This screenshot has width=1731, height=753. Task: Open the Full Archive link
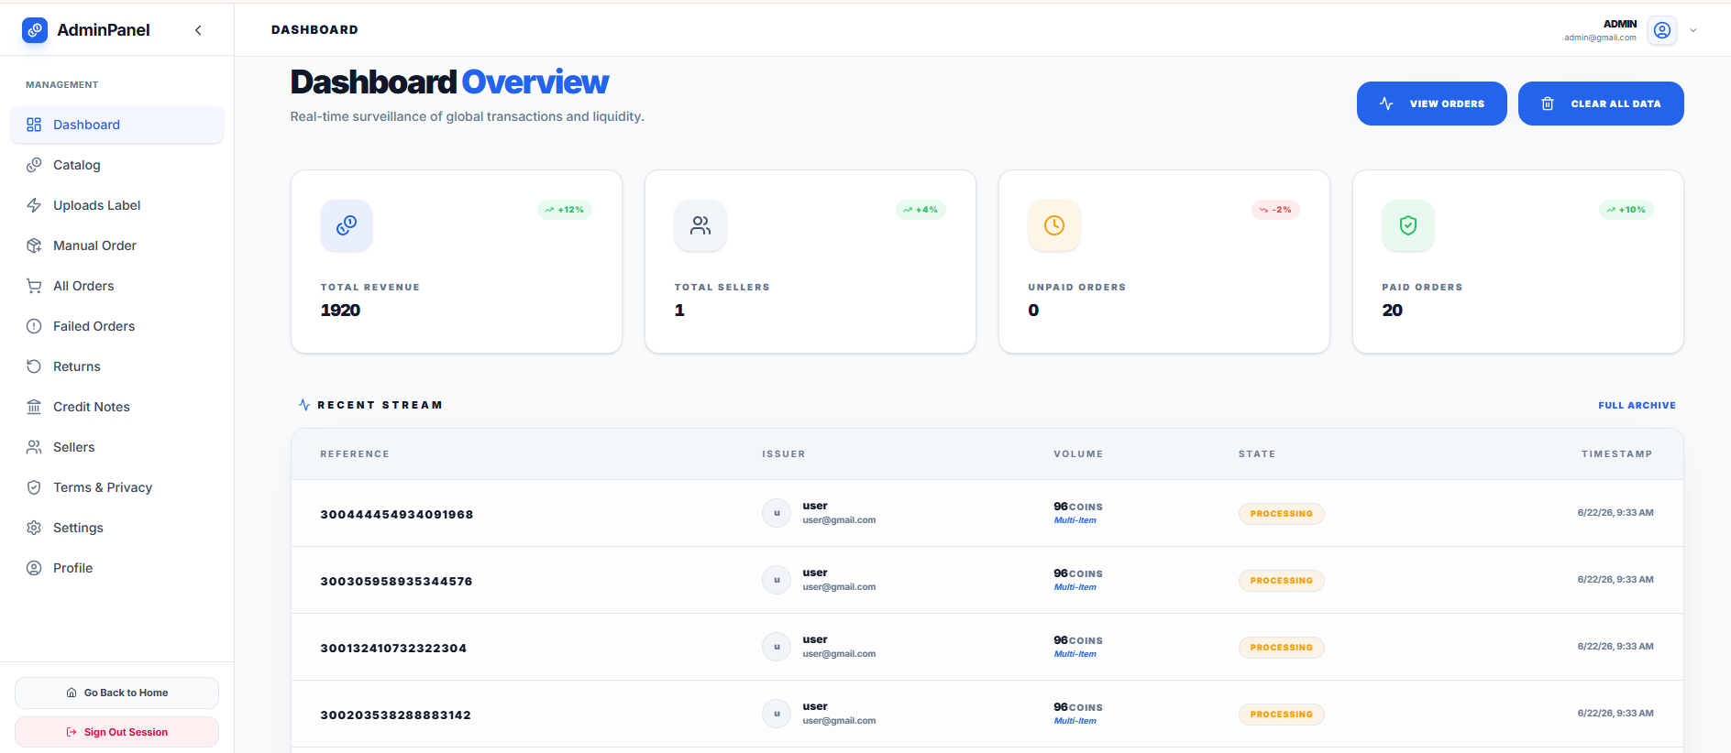point(1637,405)
